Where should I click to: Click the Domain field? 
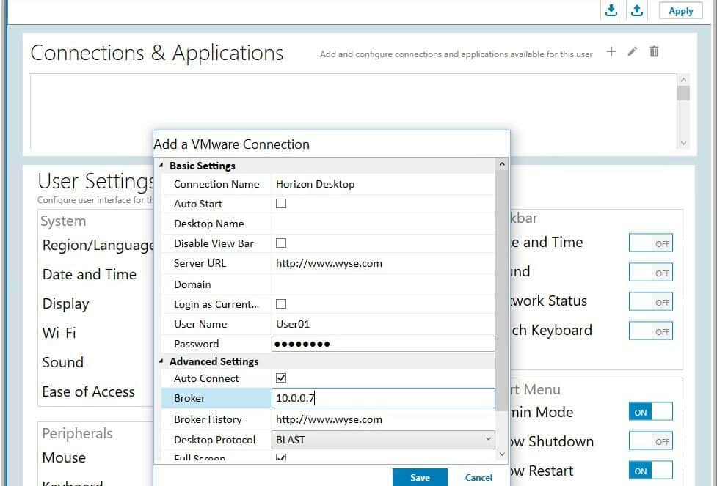383,284
